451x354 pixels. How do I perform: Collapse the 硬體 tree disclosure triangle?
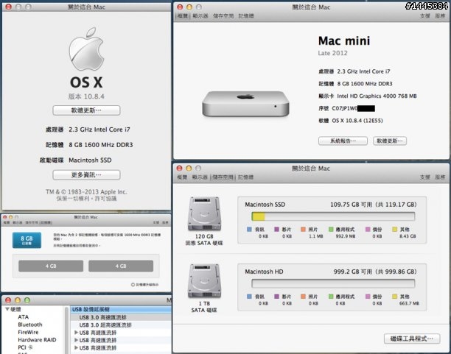pyautogui.click(x=7, y=309)
